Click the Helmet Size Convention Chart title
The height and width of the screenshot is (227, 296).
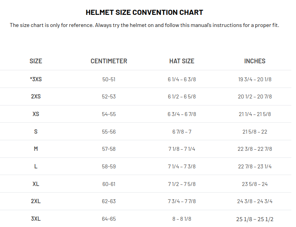point(144,13)
